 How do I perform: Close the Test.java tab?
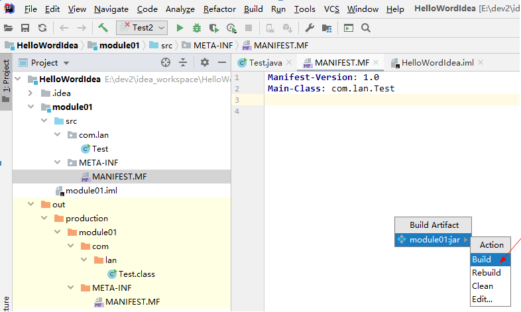(x=289, y=62)
